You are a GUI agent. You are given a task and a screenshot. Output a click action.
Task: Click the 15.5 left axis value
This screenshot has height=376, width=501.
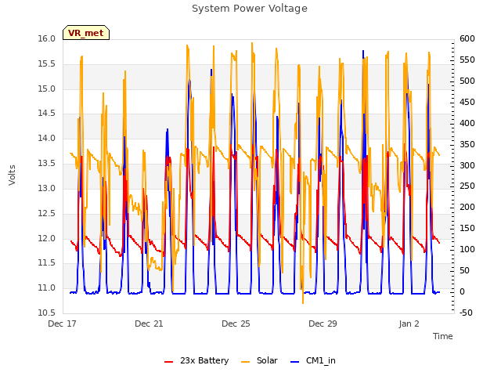47,64
